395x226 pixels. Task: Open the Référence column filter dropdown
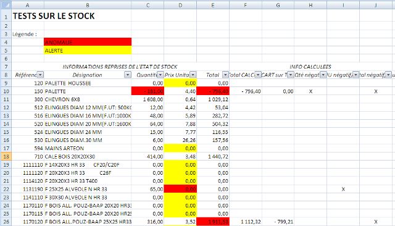(x=40, y=75)
